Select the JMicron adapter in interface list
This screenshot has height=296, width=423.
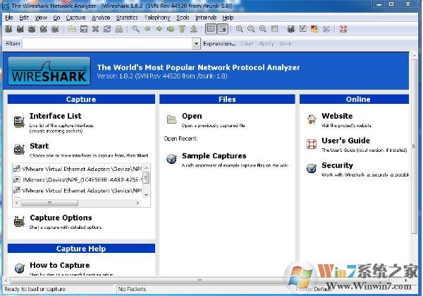(x=82, y=179)
